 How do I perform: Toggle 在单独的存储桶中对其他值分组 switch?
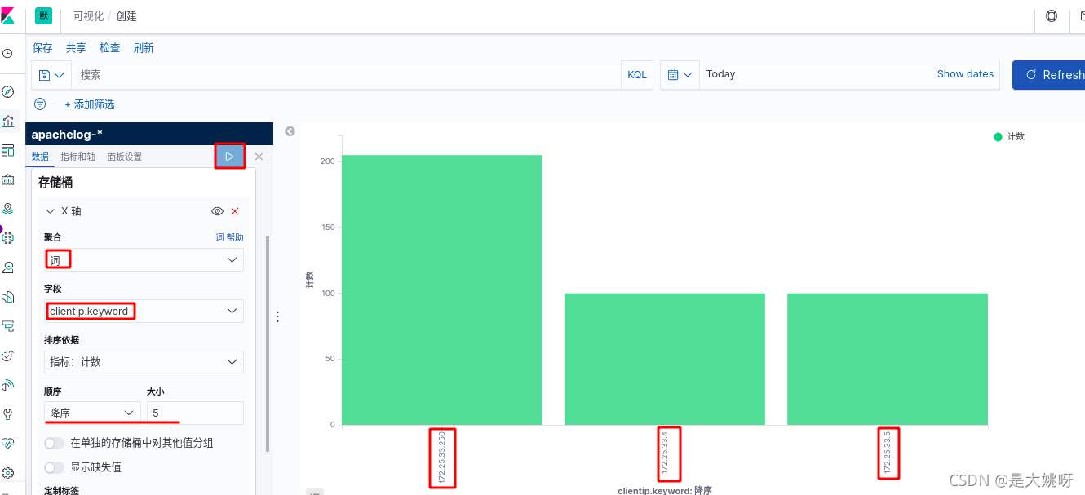click(x=55, y=443)
